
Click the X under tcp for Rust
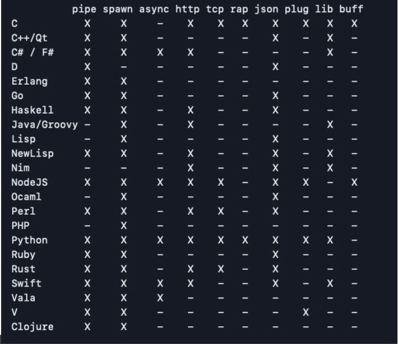221,269
